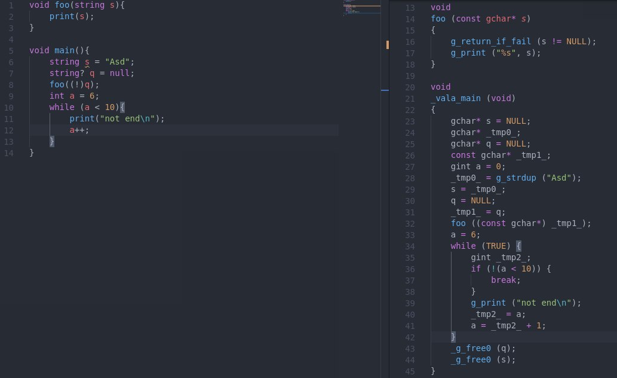
Task: Click the 'string s = "Asd";' line
Action: [92, 62]
